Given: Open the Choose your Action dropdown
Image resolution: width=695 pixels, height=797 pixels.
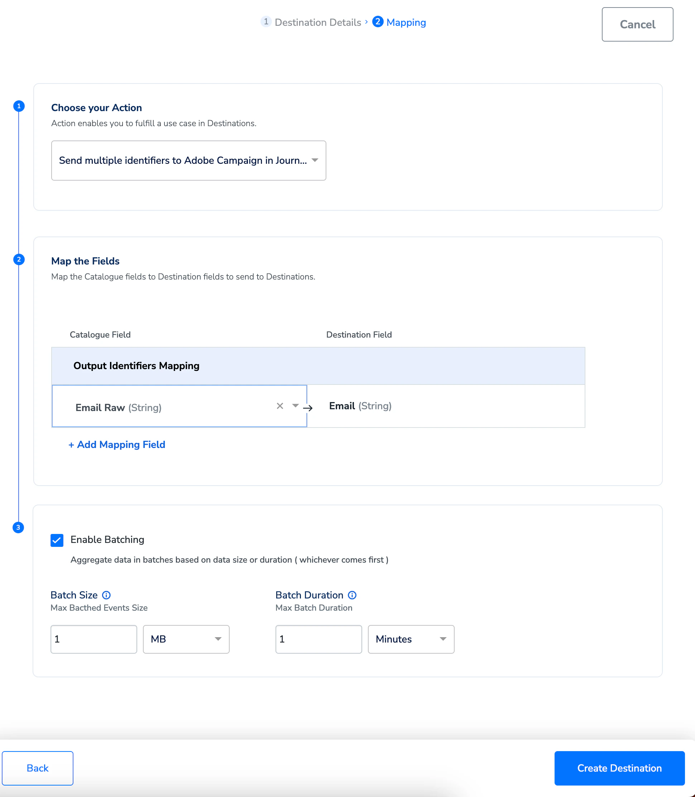Looking at the screenshot, I should pos(188,160).
